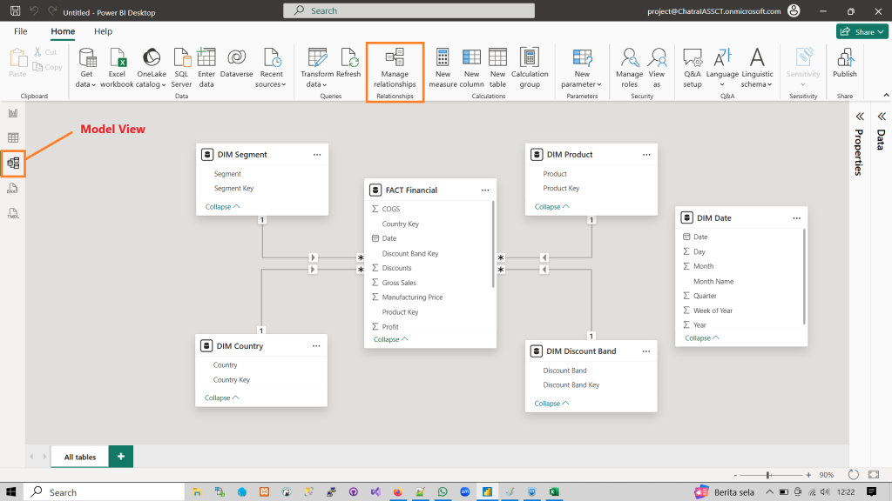
Task: Open DIM Date table more options
Action: click(x=796, y=217)
